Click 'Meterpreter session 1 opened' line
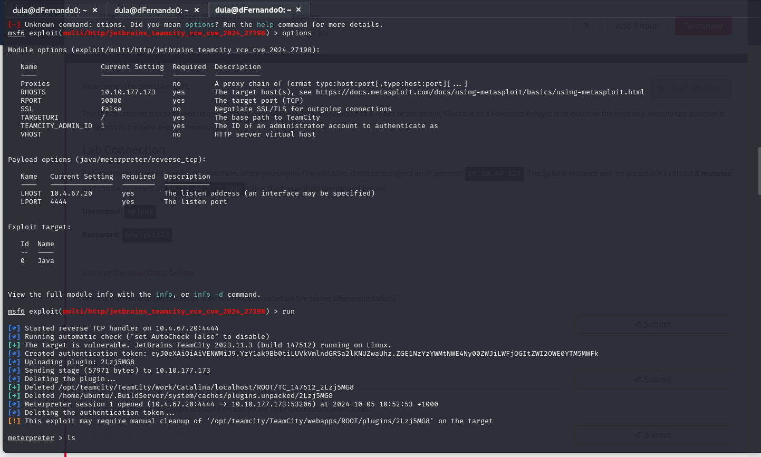 [223, 404]
